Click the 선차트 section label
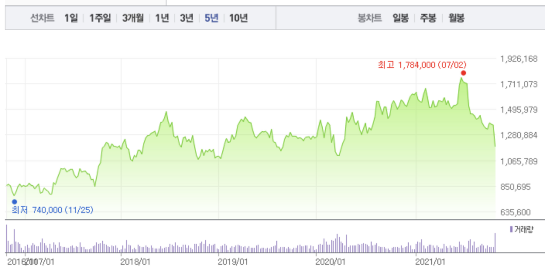This screenshot has height=274, width=545. click(43, 18)
